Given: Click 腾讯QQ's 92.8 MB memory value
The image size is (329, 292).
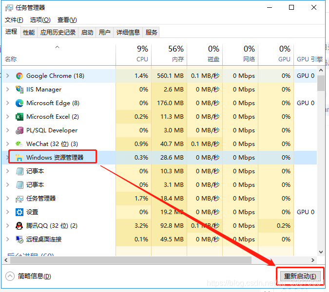Looking at the screenshot, I should (x=172, y=226).
